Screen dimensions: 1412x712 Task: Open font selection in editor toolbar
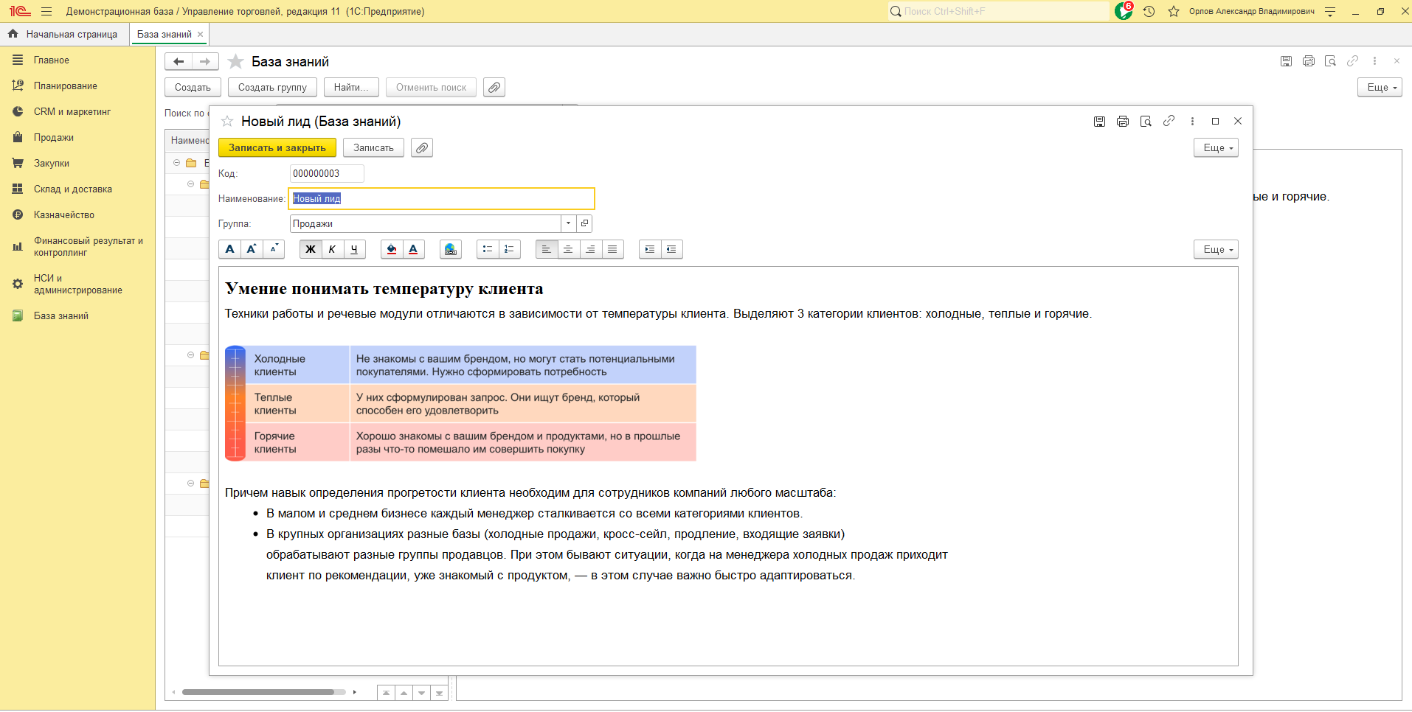pyautogui.click(x=229, y=249)
